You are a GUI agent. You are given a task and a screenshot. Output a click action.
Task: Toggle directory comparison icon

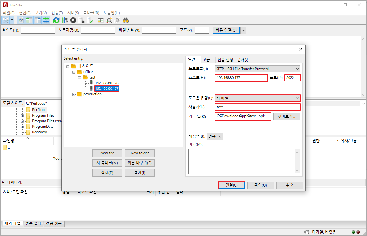[109, 20]
